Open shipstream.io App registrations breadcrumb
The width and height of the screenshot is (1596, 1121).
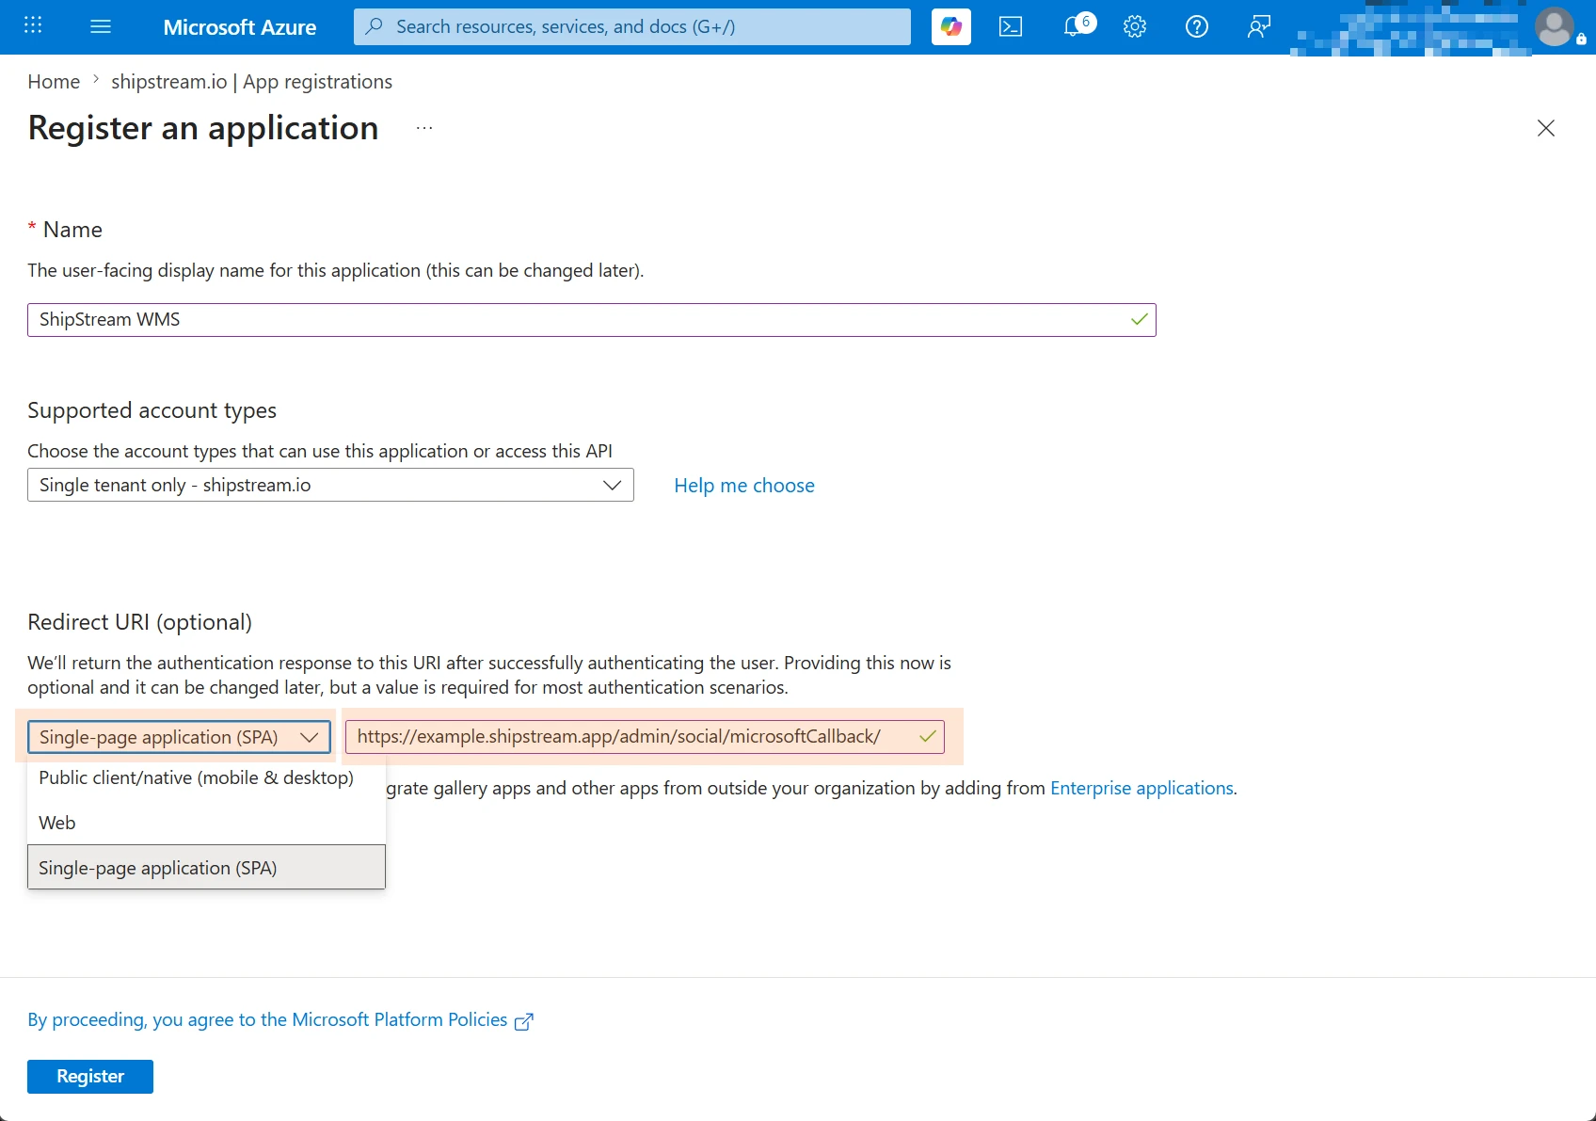coord(251,82)
